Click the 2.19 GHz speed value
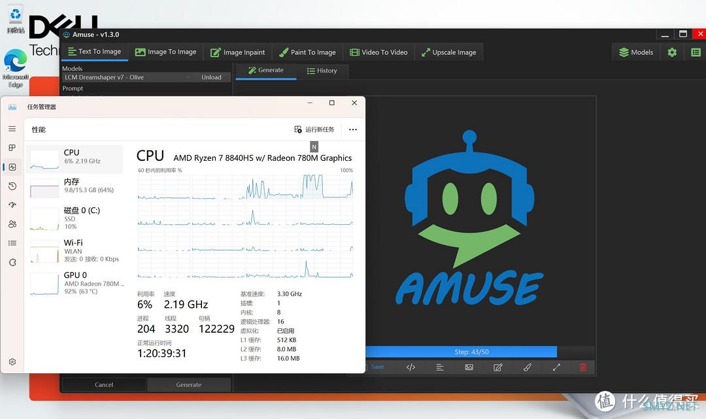This screenshot has height=419, width=706. tap(186, 305)
